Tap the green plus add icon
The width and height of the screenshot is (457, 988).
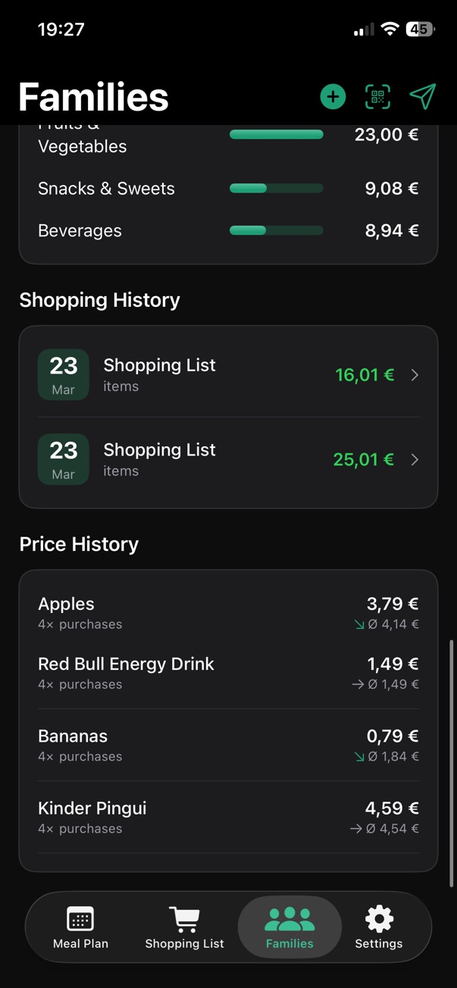(333, 97)
